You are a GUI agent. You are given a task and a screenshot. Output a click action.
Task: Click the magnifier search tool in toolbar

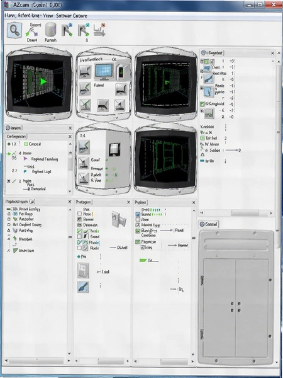(14, 30)
